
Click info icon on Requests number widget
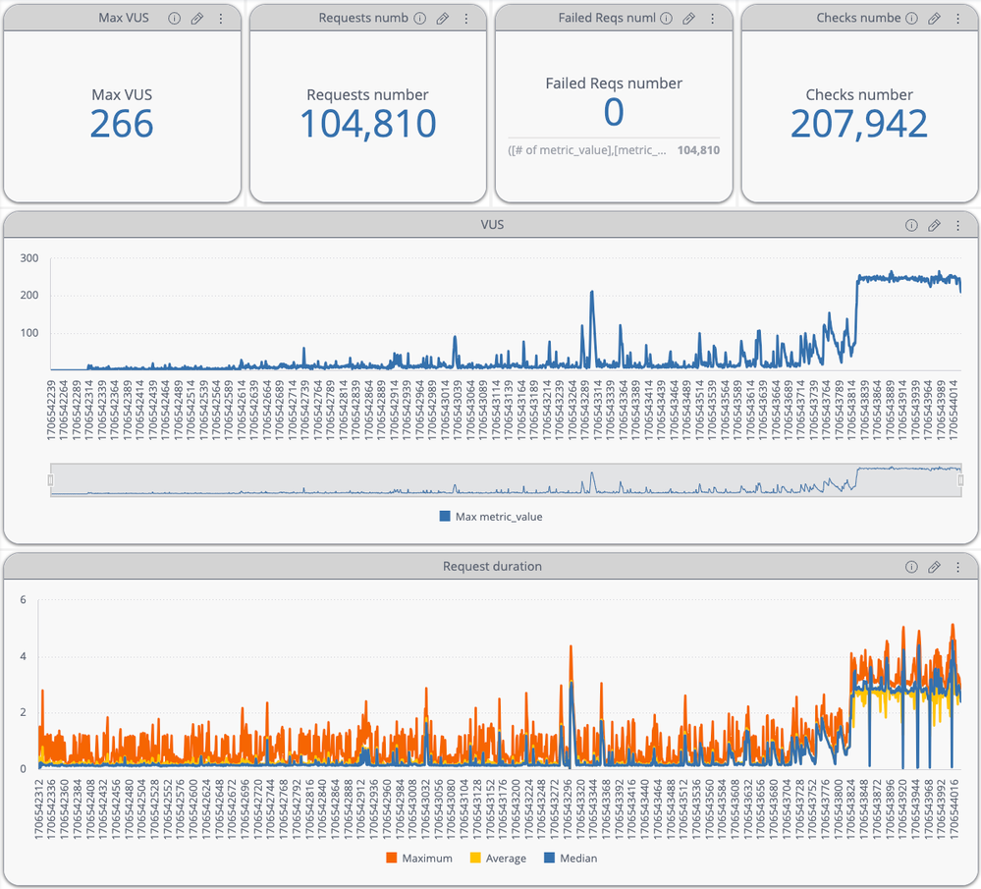coord(419,19)
